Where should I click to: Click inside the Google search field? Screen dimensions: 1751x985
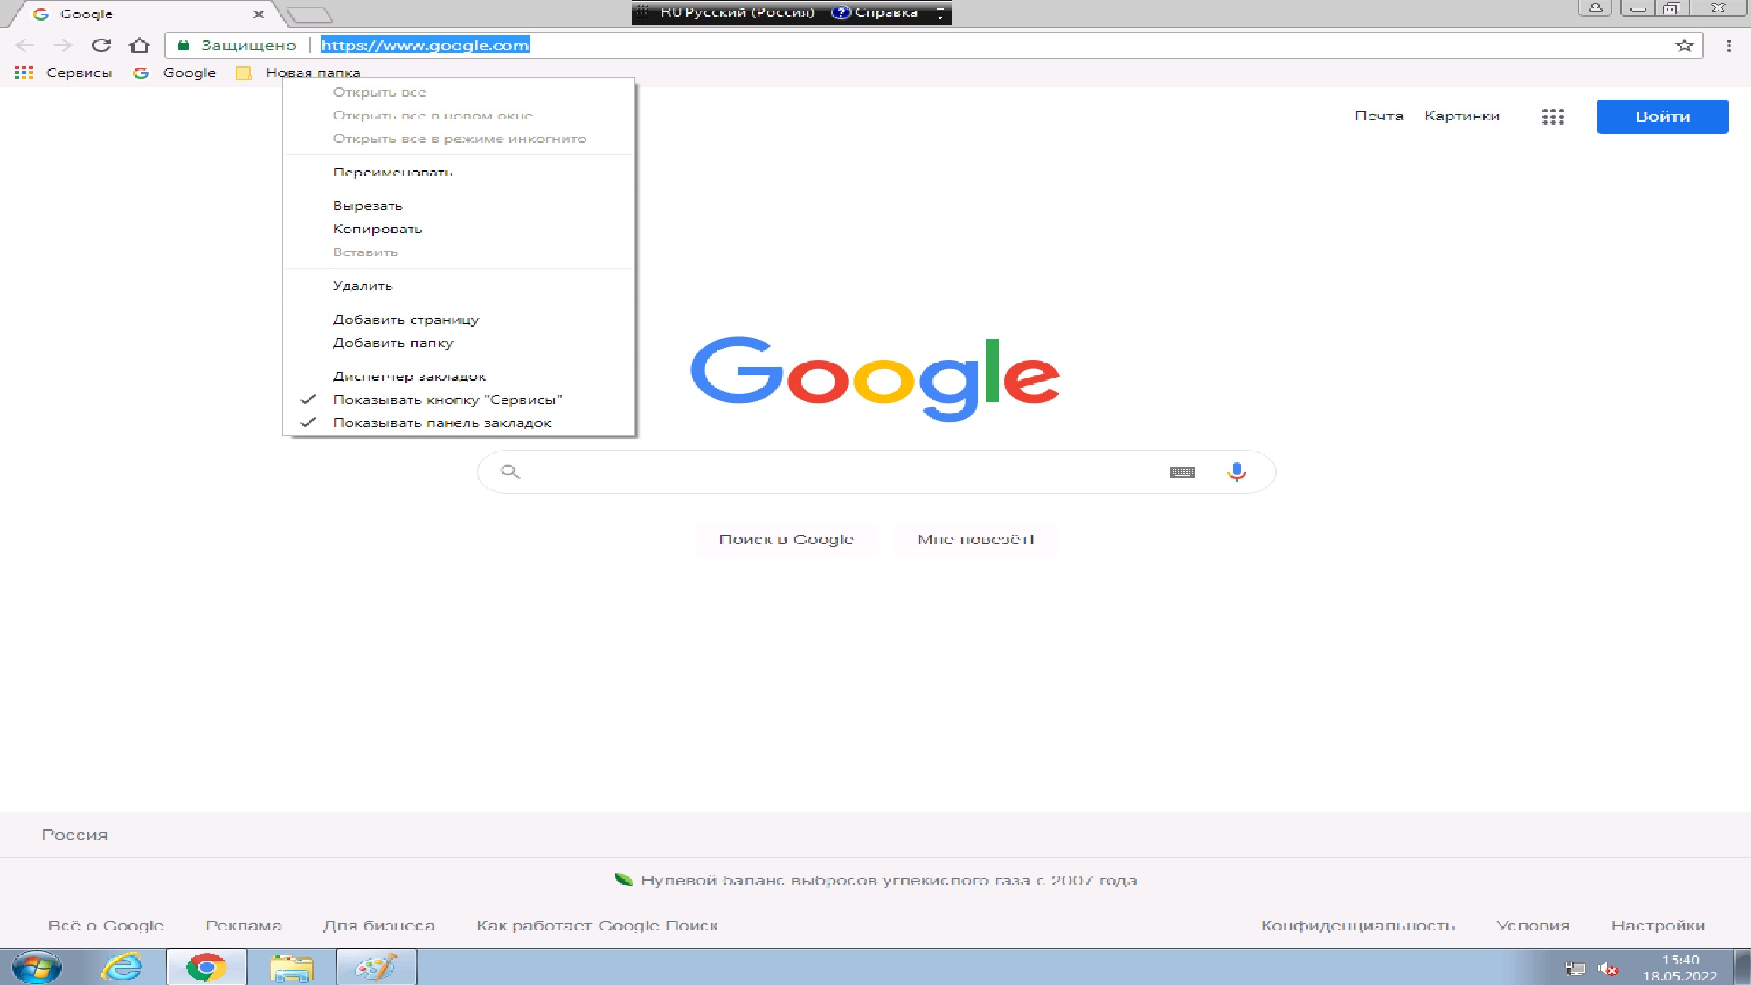click(x=836, y=472)
